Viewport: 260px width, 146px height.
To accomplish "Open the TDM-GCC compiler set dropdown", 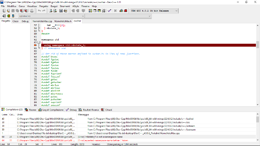I will 154,11.
